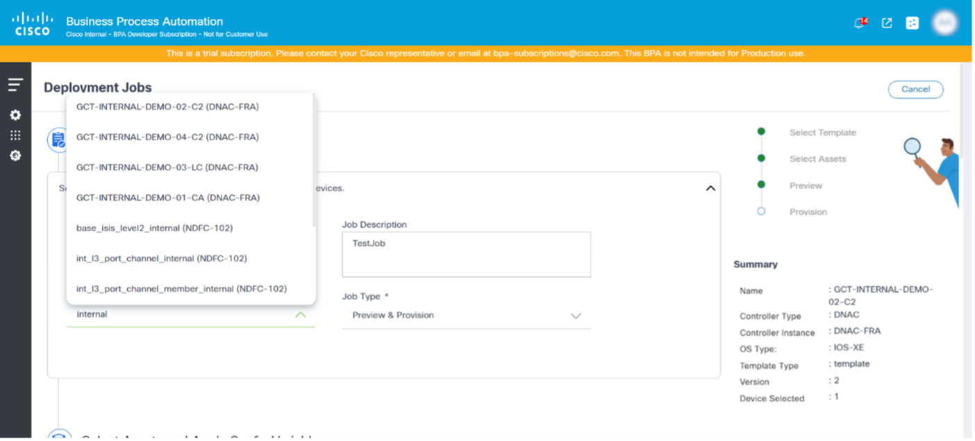Image resolution: width=975 pixels, height=441 pixels.
Task: Collapse the template dropdown with green chevron
Action: (301, 315)
